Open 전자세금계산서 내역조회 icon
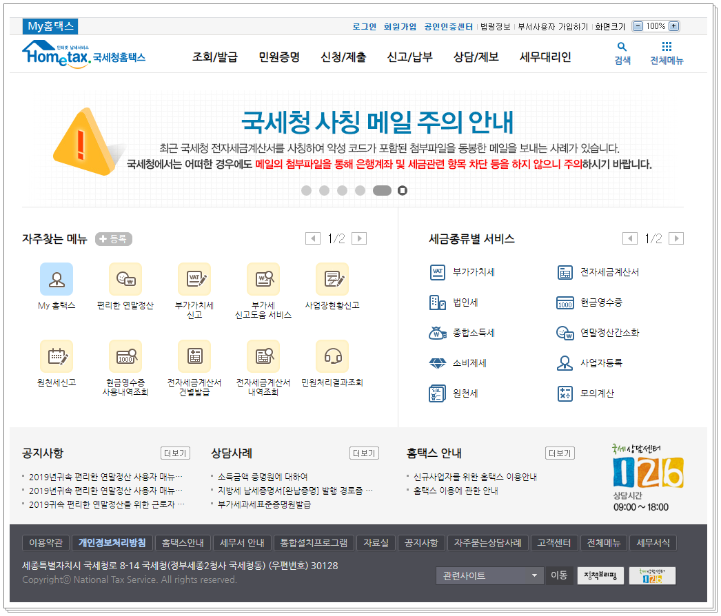The width and height of the screenshot is (721, 616). 263,356
